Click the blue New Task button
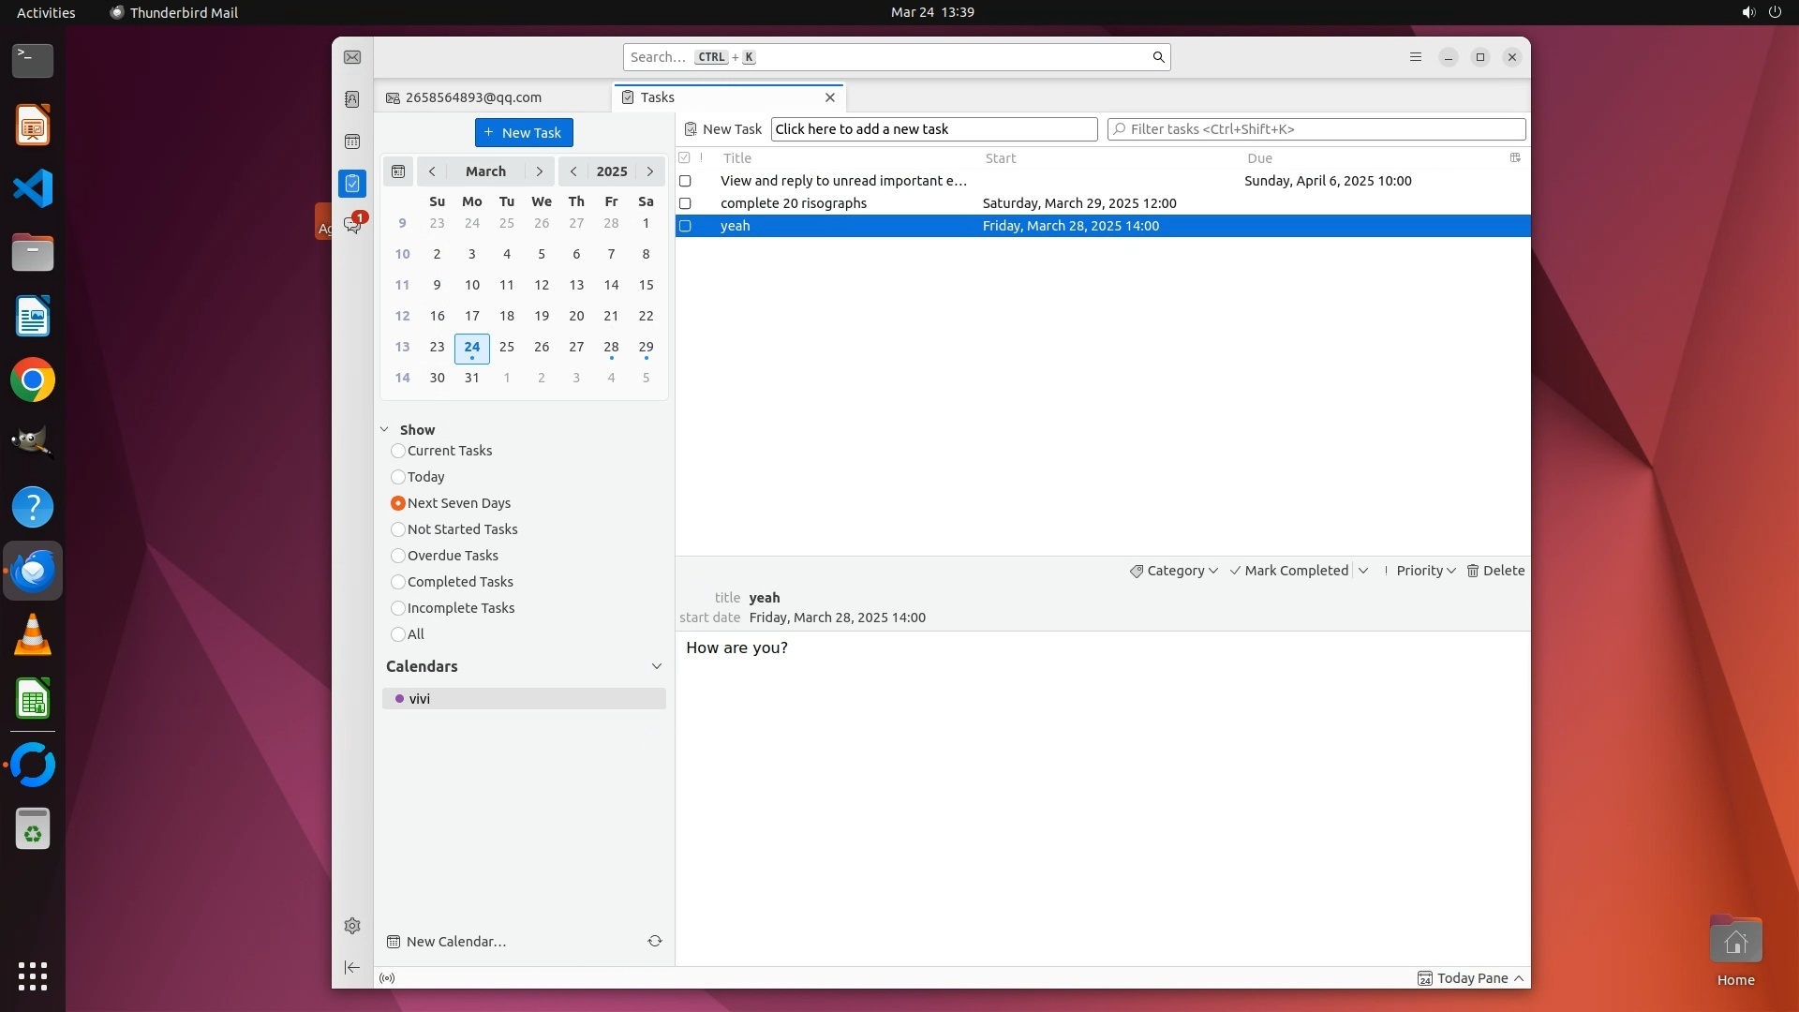 [x=524, y=132]
